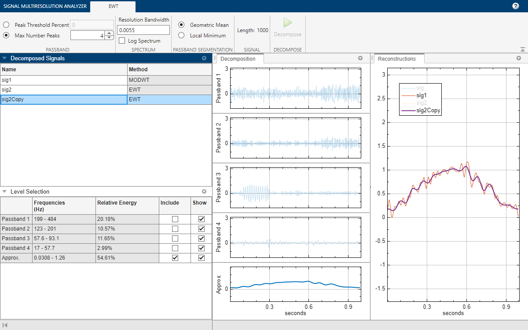Viewport: 528px width, 330px height.
Task: Click the Resolution Bandwidth input field
Action: [144, 30]
